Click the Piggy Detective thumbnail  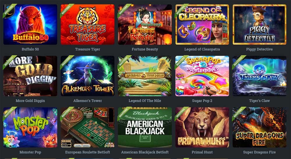tap(260, 24)
